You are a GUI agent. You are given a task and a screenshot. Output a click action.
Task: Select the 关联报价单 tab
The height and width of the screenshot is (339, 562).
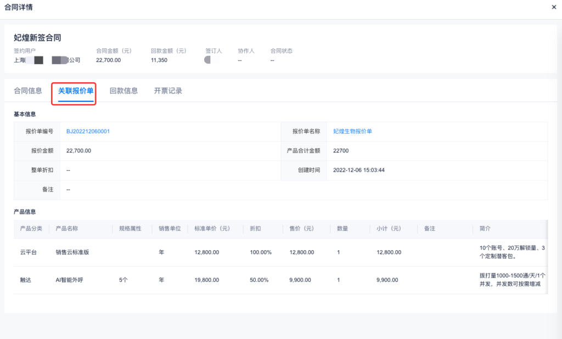click(x=76, y=91)
